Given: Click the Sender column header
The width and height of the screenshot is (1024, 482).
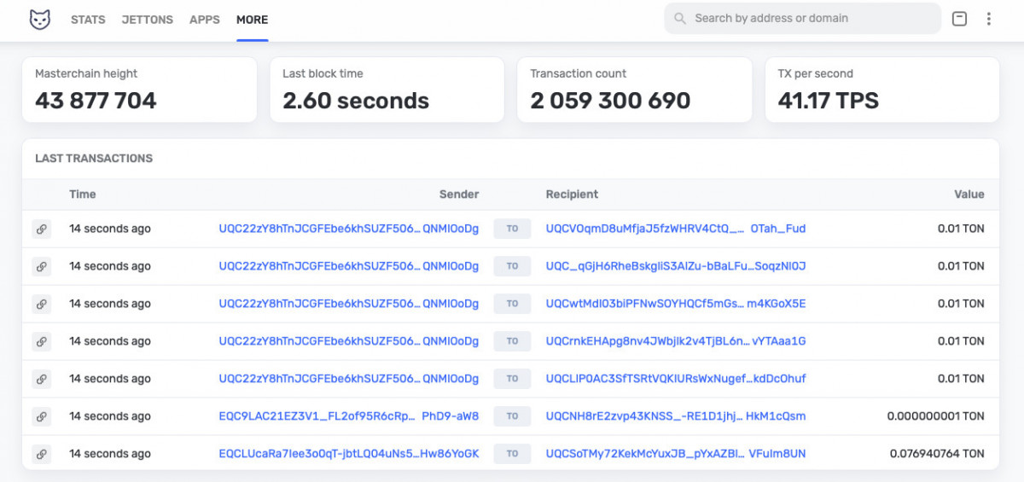Looking at the screenshot, I should coord(459,195).
